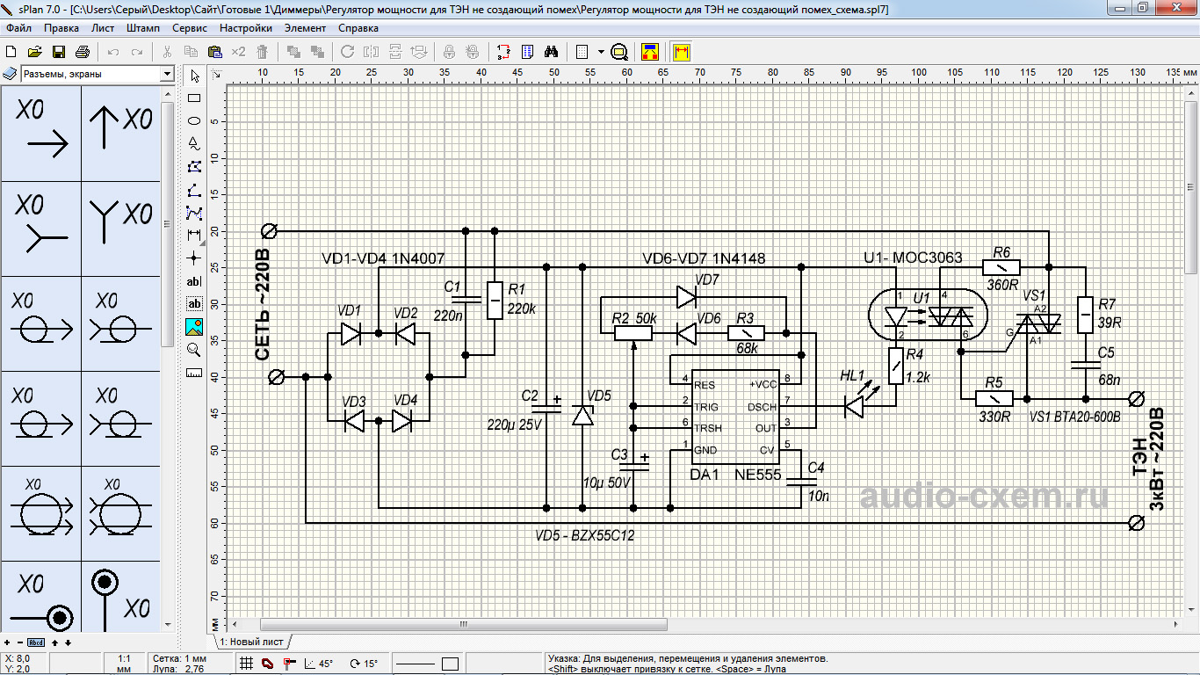Click the binoculars search icon
Image resolution: width=1200 pixels, height=675 pixels.
coord(552,52)
